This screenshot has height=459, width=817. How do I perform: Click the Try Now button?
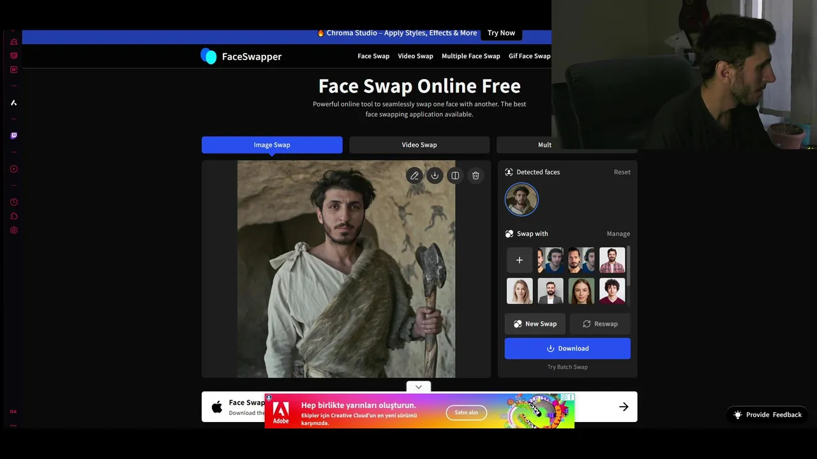click(x=501, y=33)
